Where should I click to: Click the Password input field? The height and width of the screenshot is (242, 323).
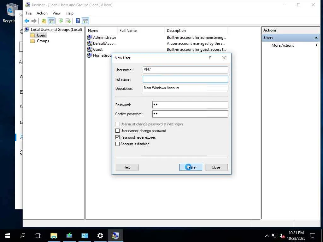coord(190,105)
